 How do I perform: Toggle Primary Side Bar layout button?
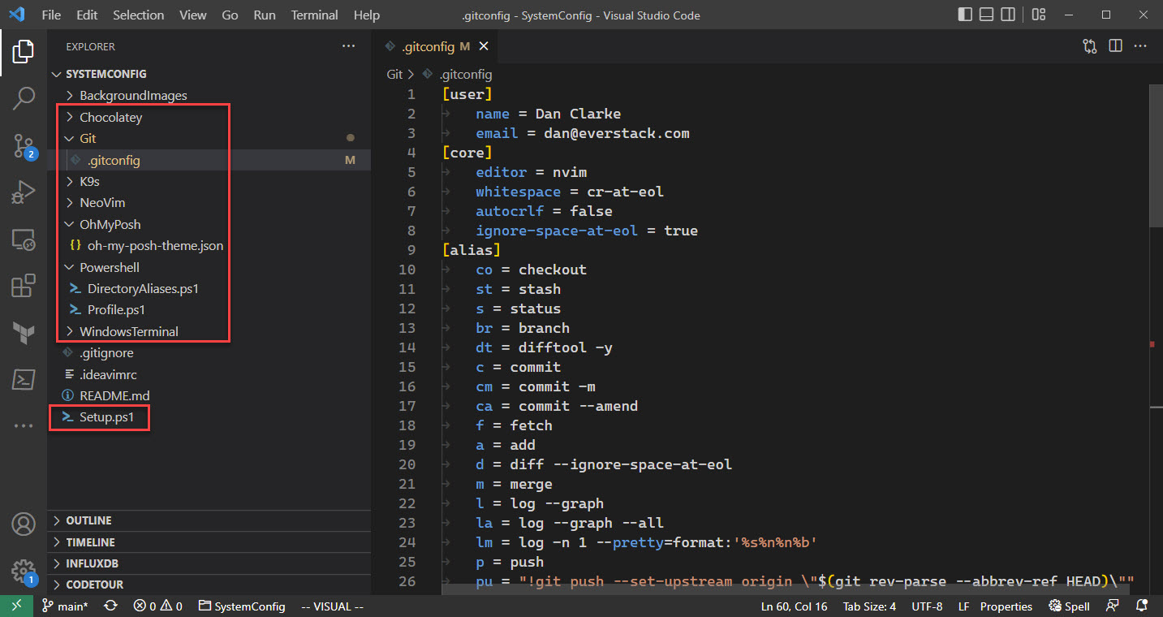(x=965, y=15)
